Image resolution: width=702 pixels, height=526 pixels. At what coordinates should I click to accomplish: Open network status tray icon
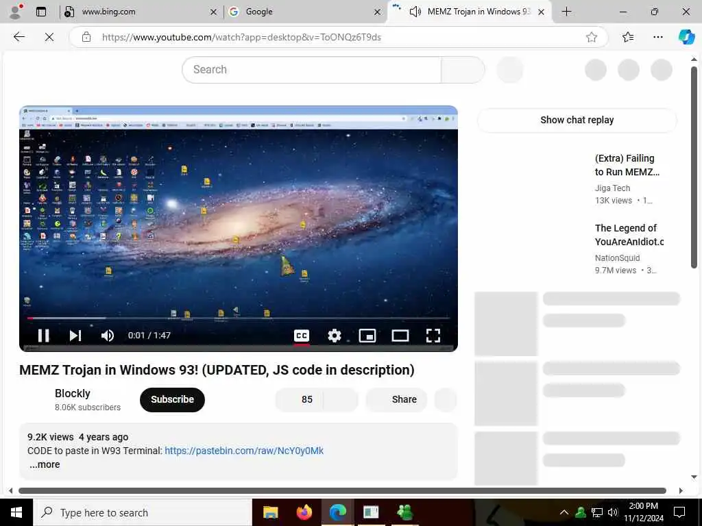[597, 512]
